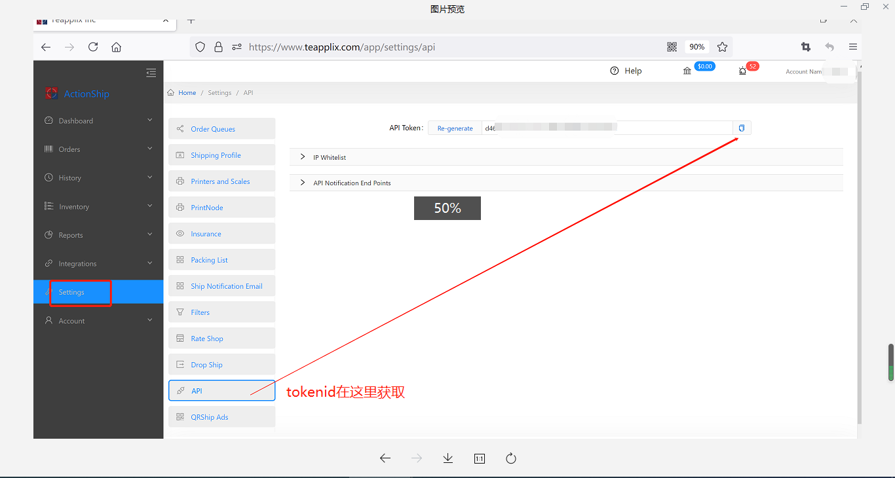Open Packing List settings
895x478 pixels.
pos(221,260)
